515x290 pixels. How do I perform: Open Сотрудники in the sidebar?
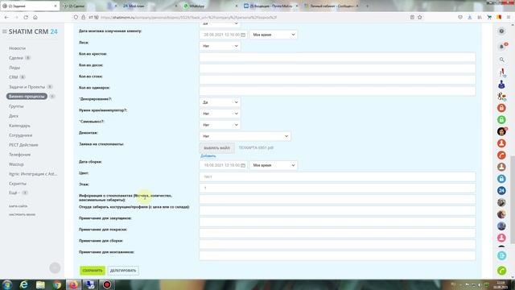(21, 135)
